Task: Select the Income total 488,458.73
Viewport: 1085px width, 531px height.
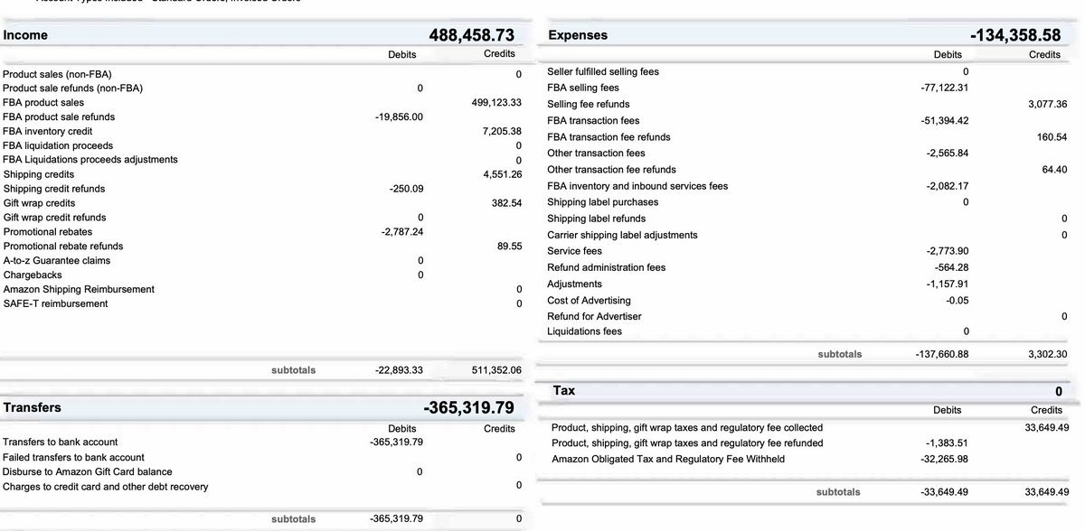Action: coord(470,35)
